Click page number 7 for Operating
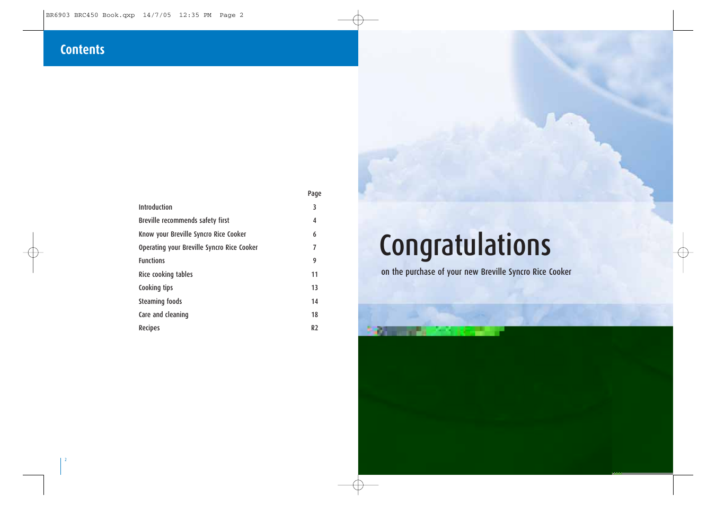This screenshot has height=505, width=716. (314, 247)
